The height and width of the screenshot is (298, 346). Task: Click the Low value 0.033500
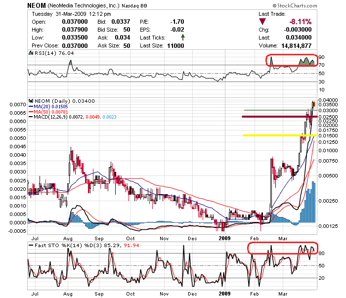click(x=75, y=38)
